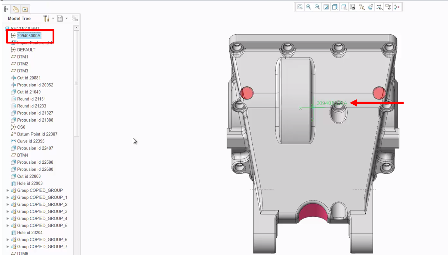Viewport: 448px width, 255px height.
Task: Click the Spin Center display icon
Action: (x=388, y=7)
